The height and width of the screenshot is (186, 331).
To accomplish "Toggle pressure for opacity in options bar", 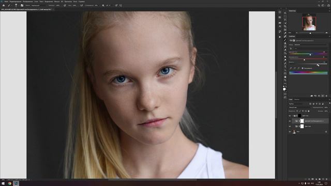I will (65, 6).
